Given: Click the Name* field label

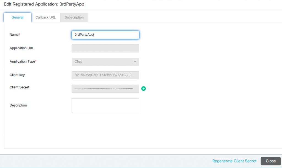Looking at the screenshot, I should 14,35.
